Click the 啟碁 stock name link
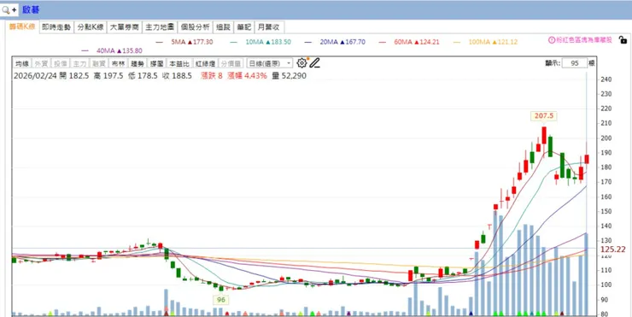632x317 pixels. click(x=31, y=9)
